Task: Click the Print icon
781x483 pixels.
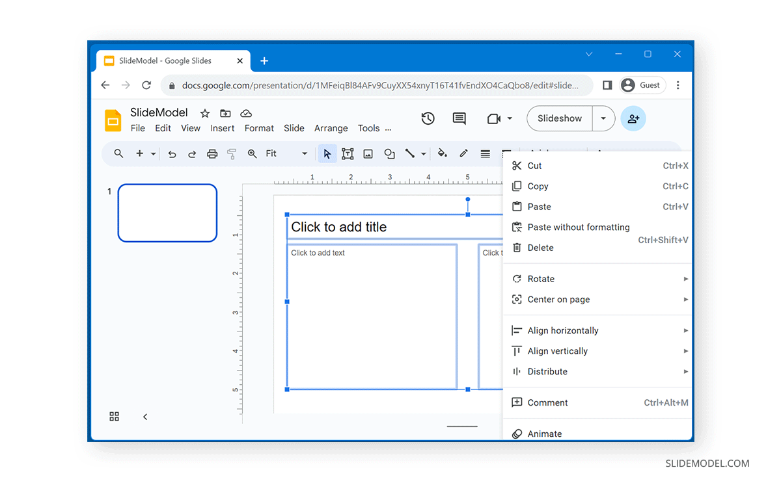Action: [x=212, y=153]
